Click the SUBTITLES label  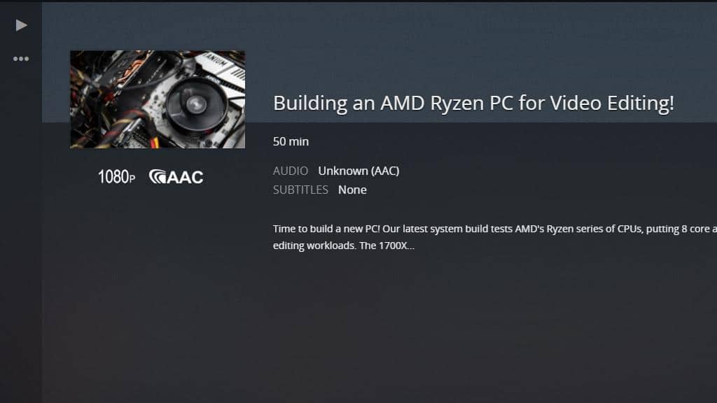(x=300, y=190)
